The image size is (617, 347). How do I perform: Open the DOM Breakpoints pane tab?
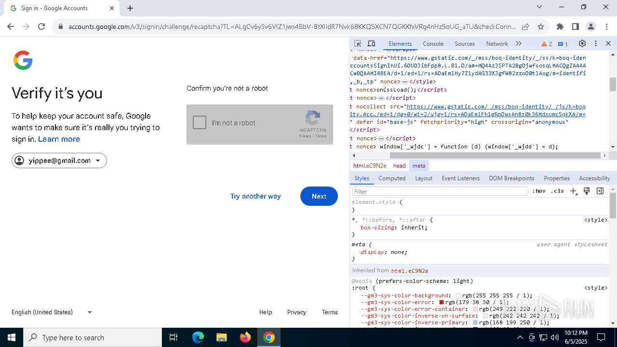click(511, 178)
